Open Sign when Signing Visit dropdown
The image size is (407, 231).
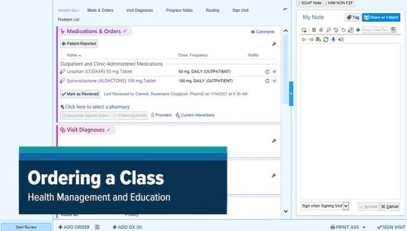click(346, 206)
